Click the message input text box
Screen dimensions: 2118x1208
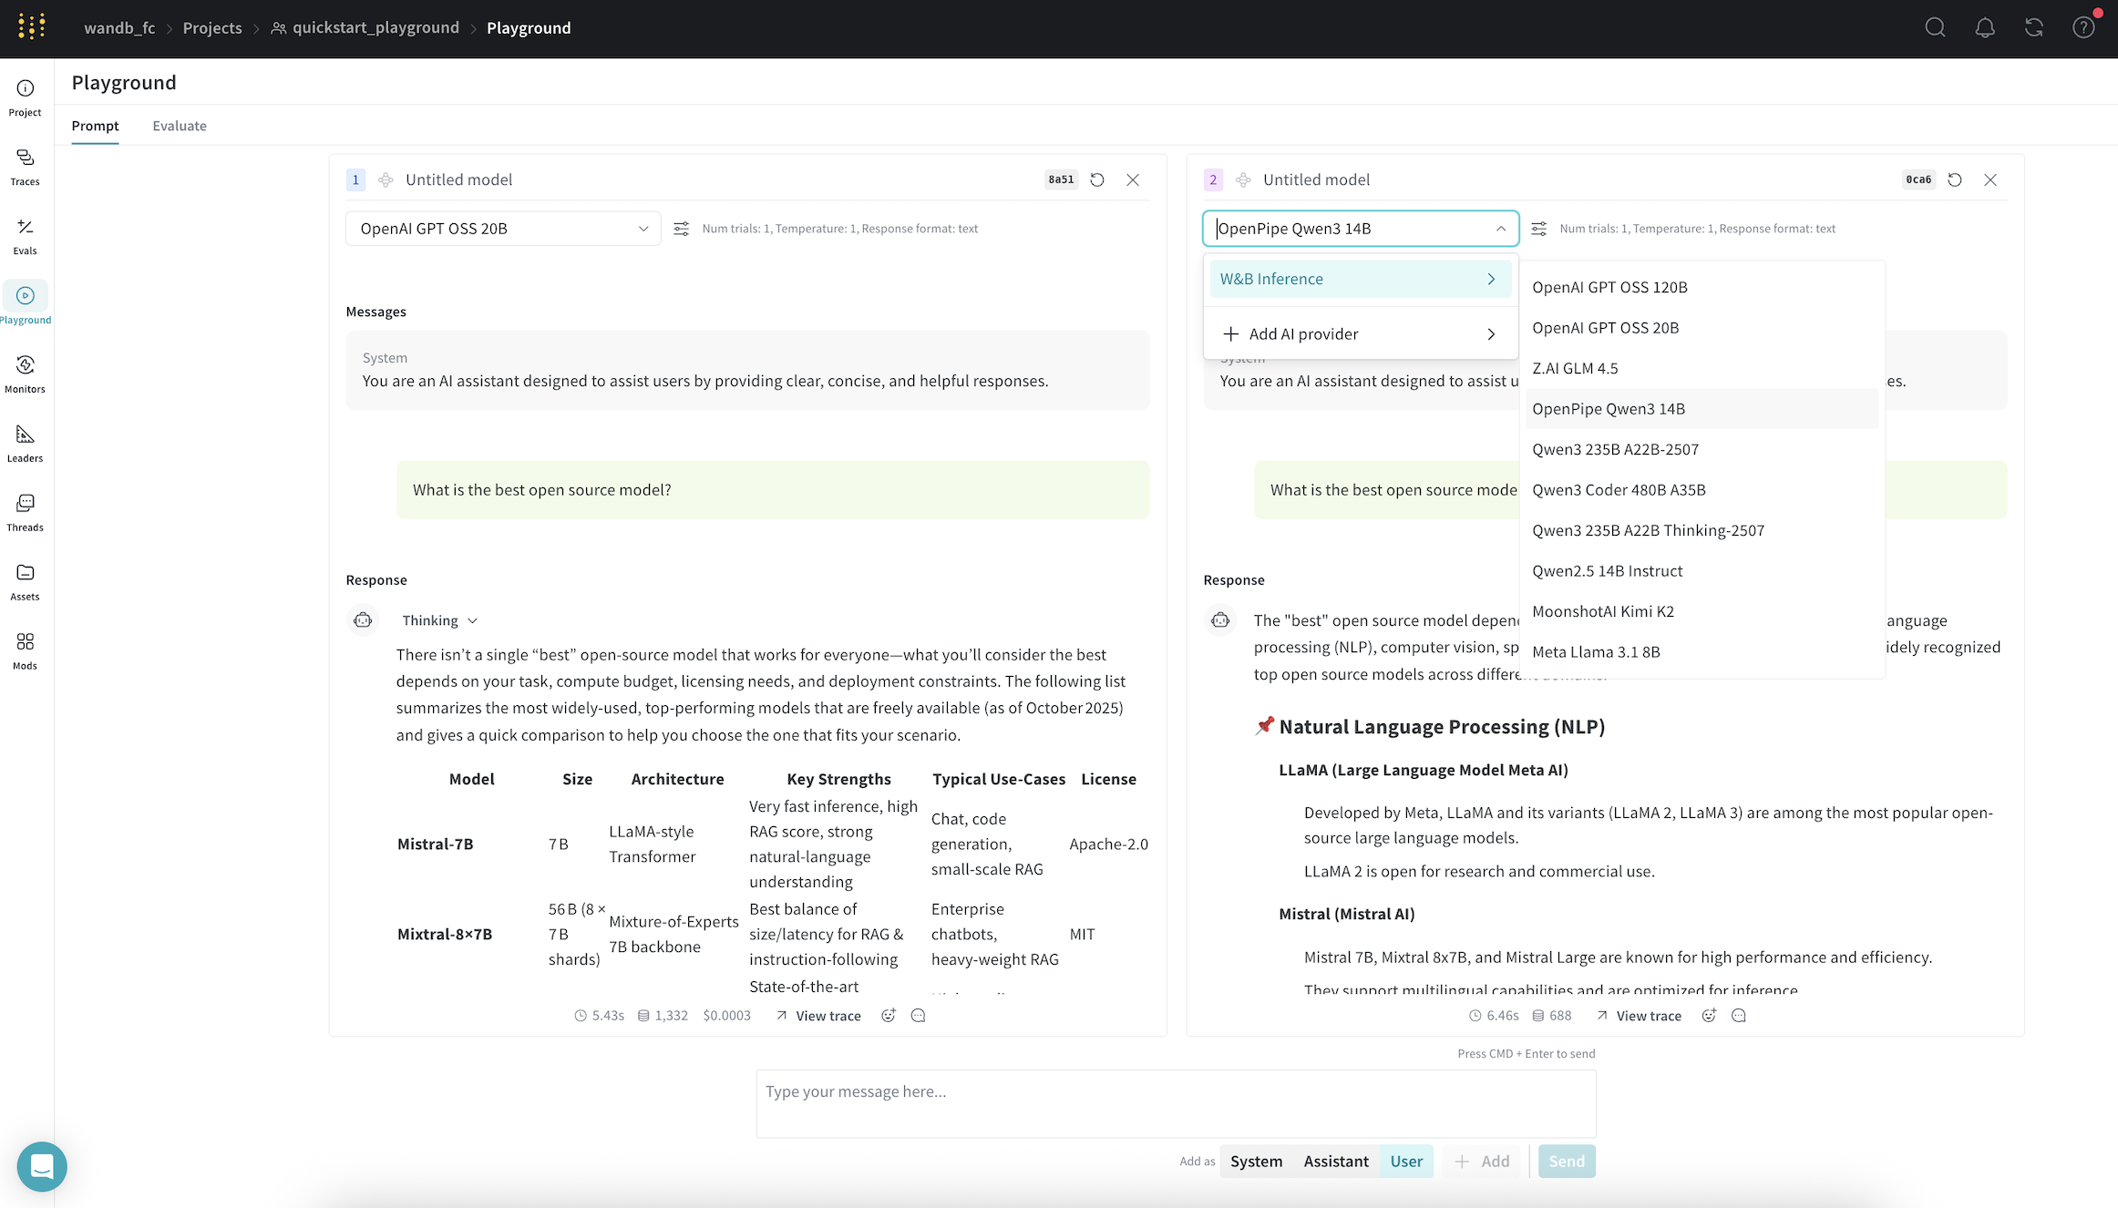click(1176, 1103)
